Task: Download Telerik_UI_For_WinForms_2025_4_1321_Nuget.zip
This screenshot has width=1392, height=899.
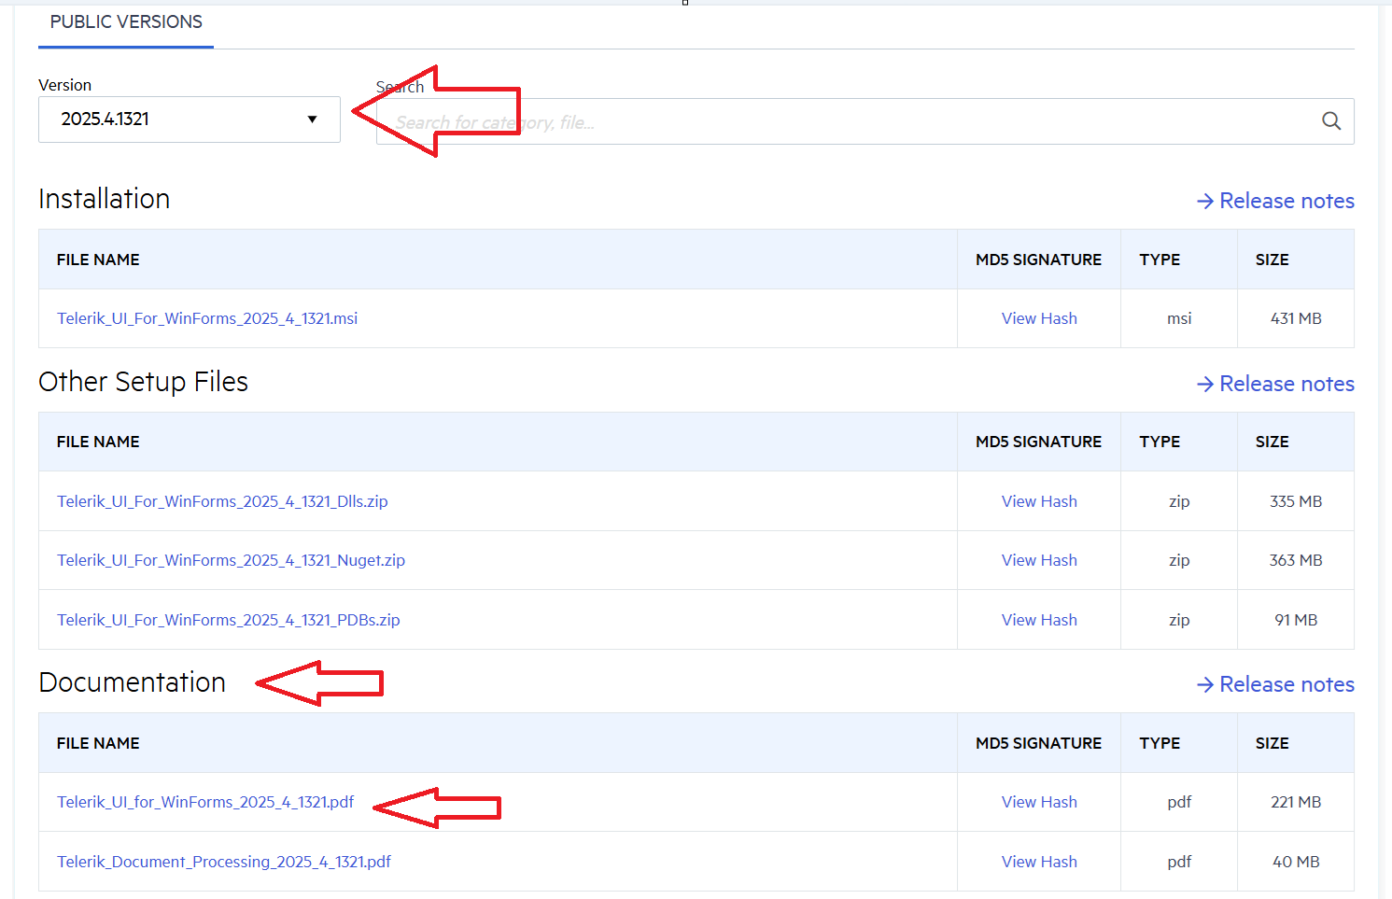Action: pos(231,560)
